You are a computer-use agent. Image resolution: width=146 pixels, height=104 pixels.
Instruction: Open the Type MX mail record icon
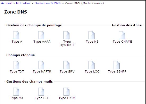16,92
